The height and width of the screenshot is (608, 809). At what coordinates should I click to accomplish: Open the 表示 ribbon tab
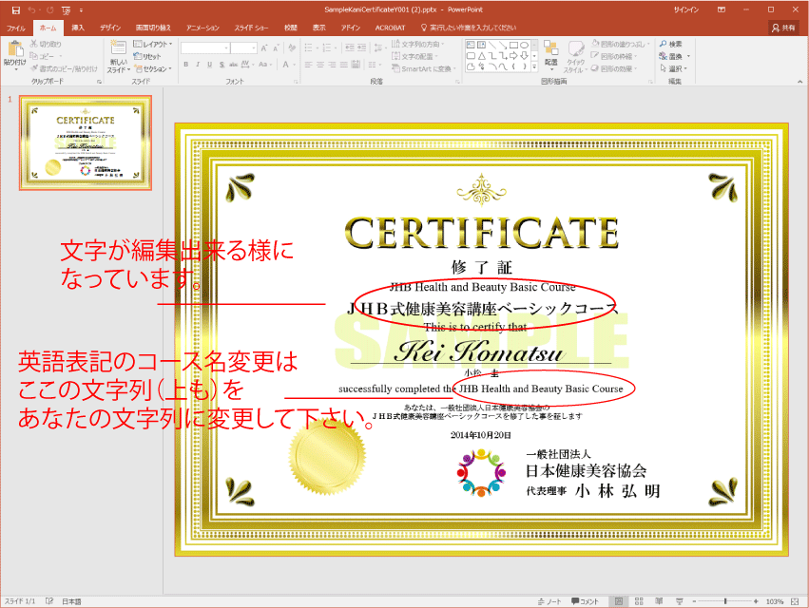point(318,28)
